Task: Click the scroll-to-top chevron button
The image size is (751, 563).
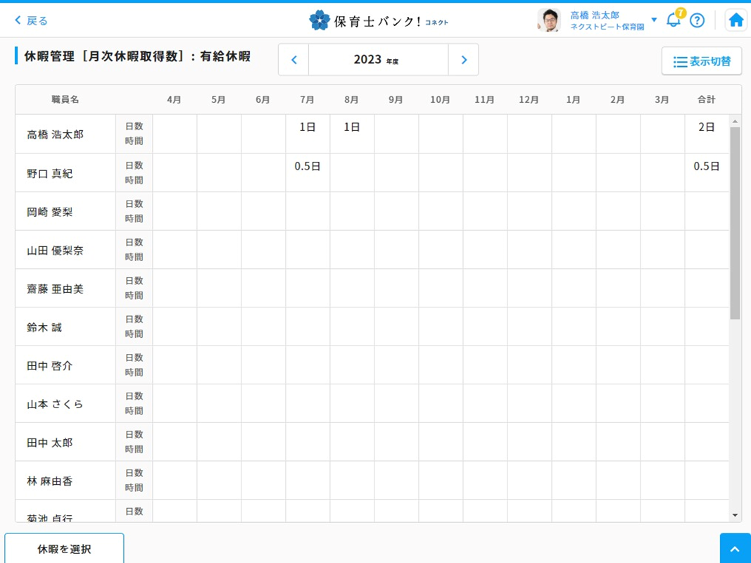Action: 735,549
